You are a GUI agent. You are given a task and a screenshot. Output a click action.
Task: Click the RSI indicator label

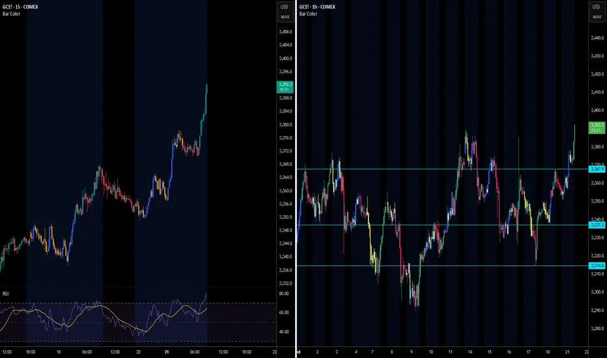tap(5, 294)
